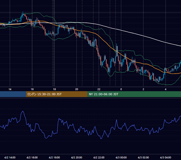Click the 4/3 00:00 time label
The image size is (181, 160).
(x=121, y=157)
